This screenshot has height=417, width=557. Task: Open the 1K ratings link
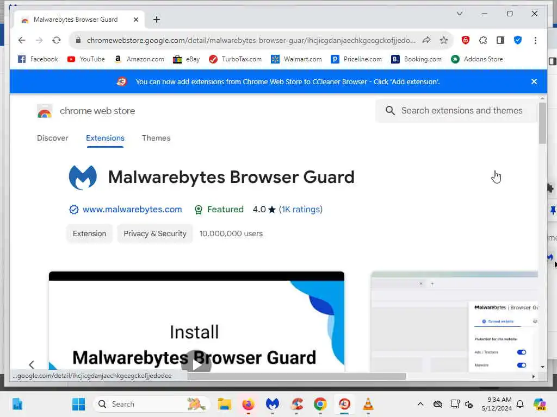pos(300,210)
